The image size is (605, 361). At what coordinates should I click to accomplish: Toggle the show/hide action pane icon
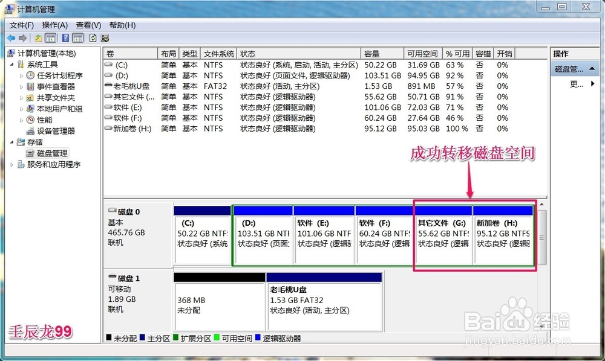coord(78,38)
